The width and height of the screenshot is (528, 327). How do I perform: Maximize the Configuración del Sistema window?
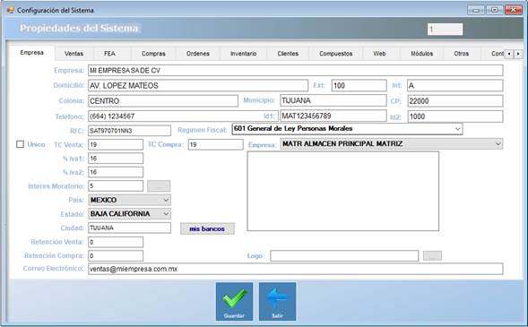point(494,10)
